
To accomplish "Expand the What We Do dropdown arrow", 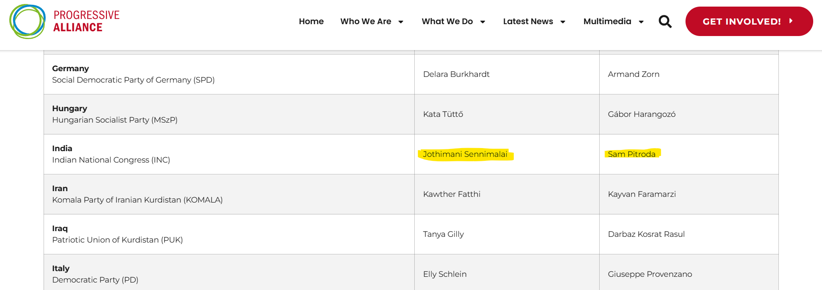I will pyautogui.click(x=483, y=22).
